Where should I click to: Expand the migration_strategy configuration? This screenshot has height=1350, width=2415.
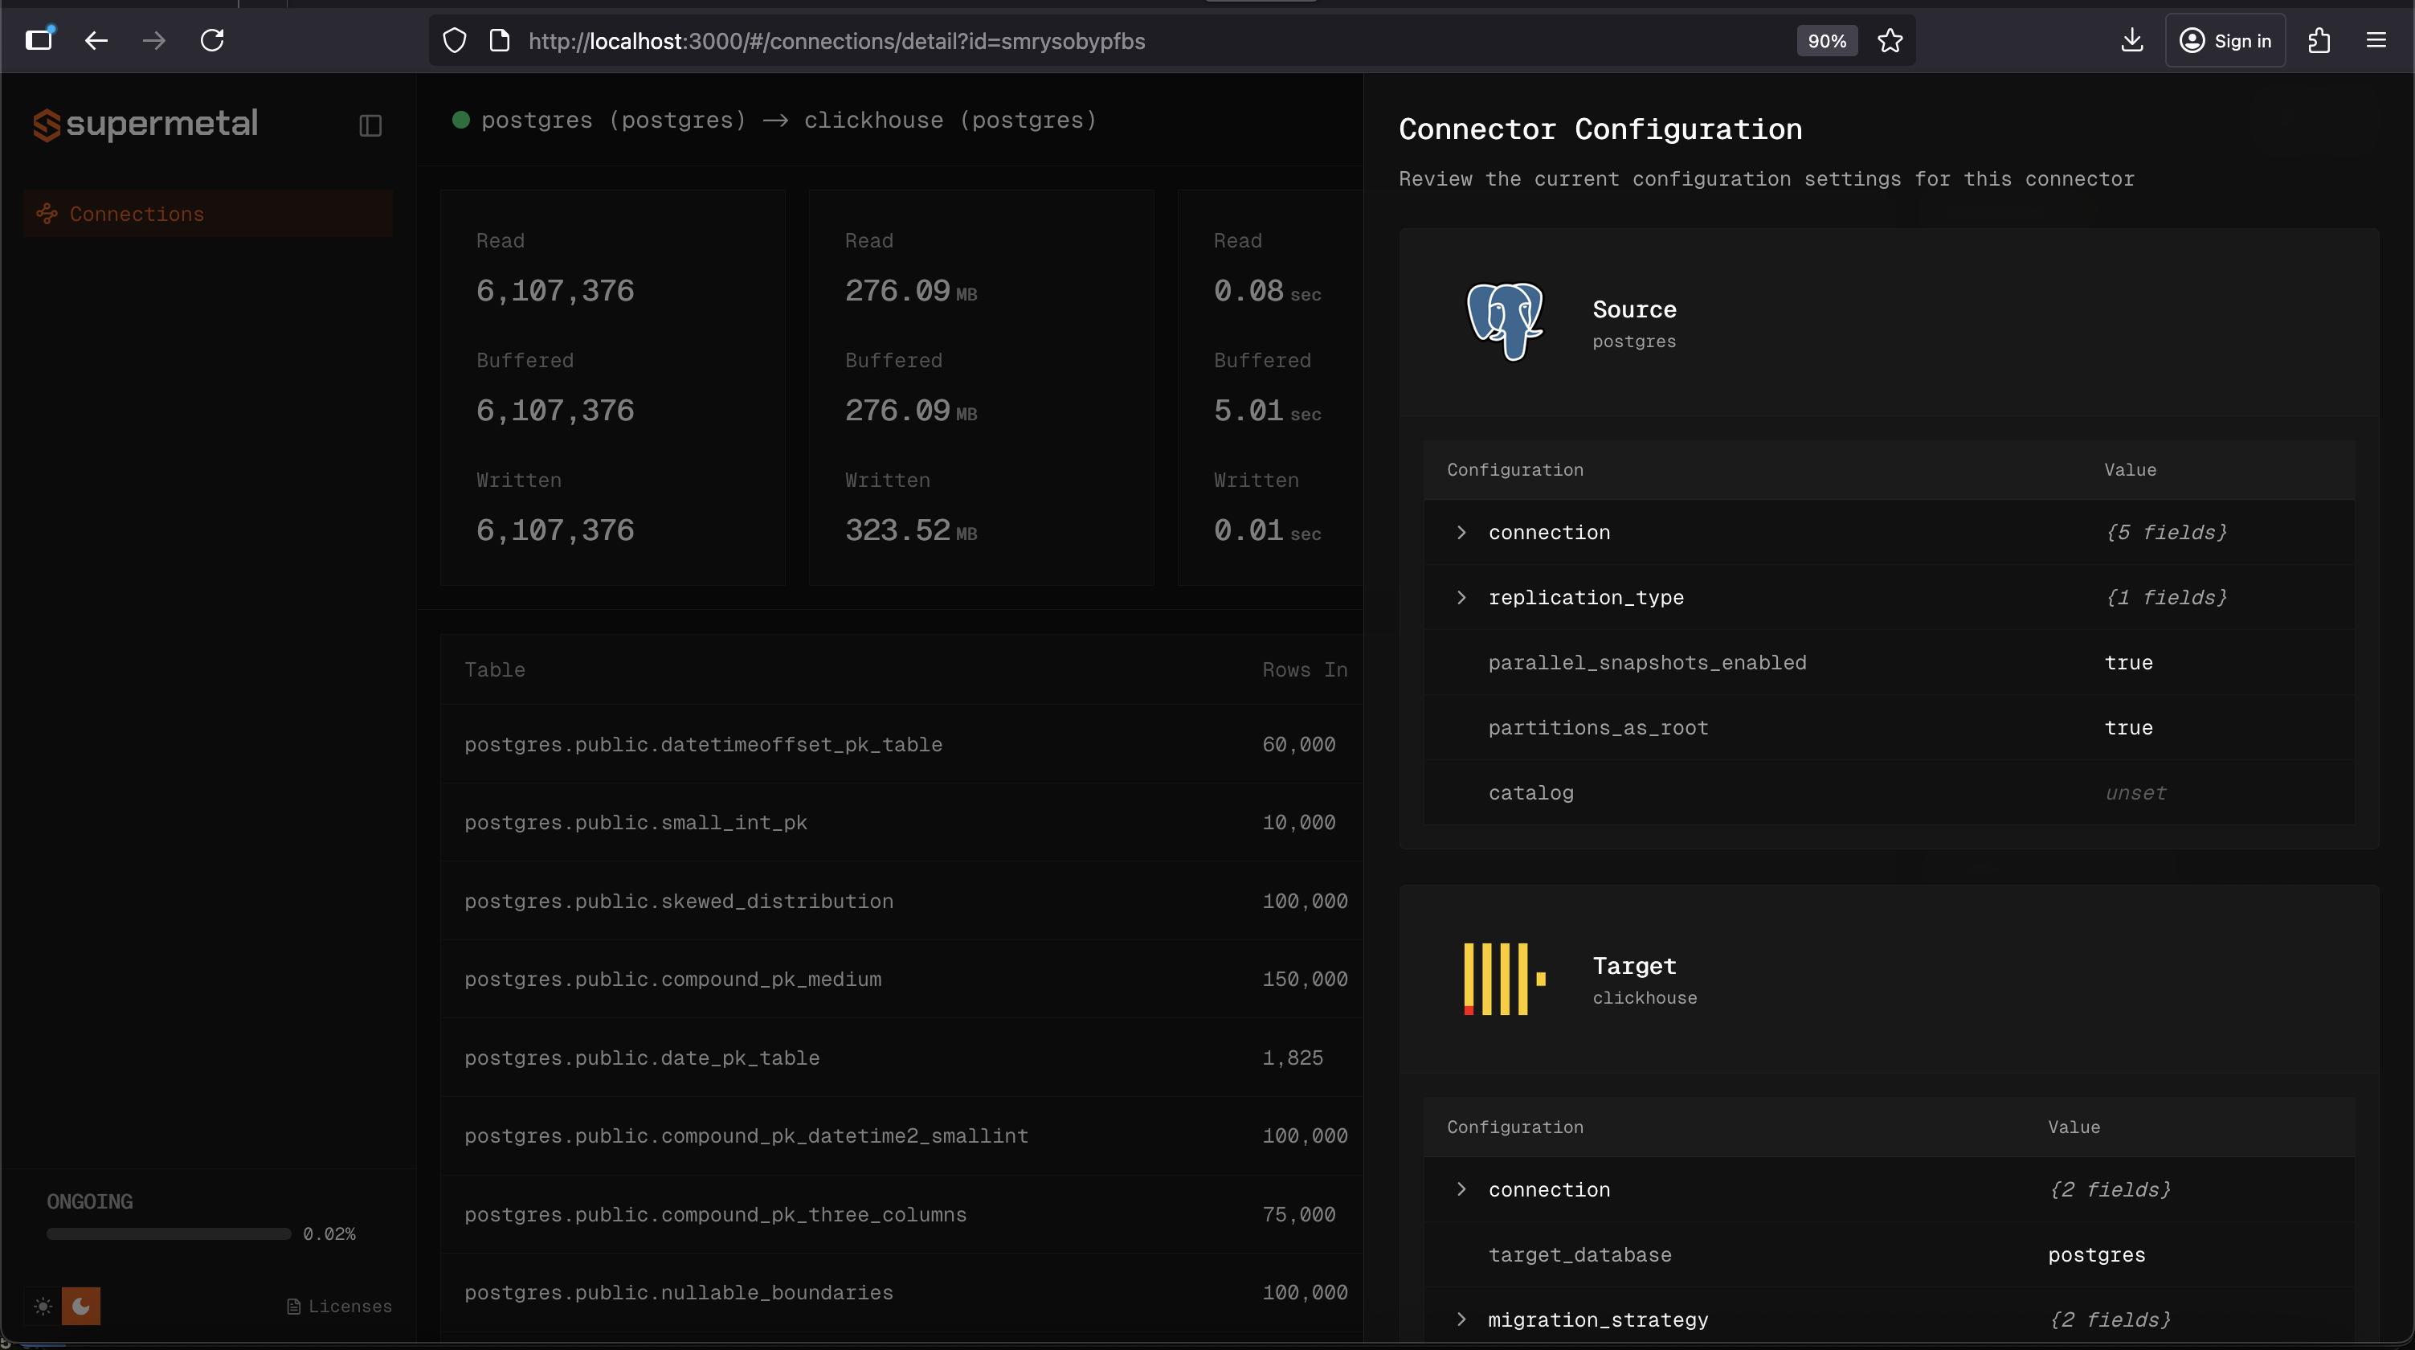coord(1462,1319)
